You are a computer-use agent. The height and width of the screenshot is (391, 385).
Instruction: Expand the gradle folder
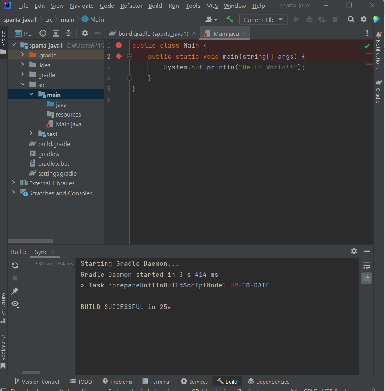[22, 74]
